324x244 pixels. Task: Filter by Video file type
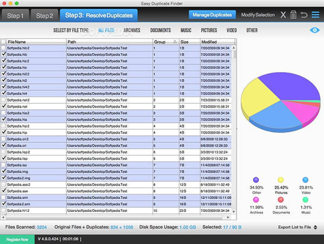tap(232, 30)
